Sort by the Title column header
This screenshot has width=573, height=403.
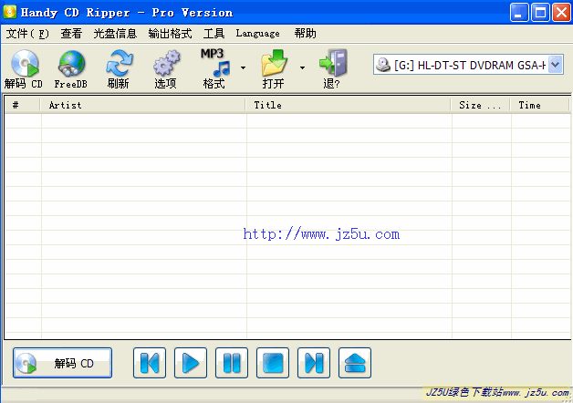coord(348,105)
